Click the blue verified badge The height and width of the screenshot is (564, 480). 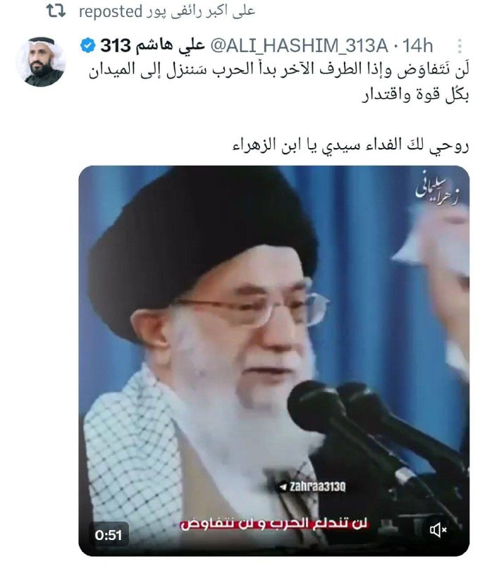point(87,46)
